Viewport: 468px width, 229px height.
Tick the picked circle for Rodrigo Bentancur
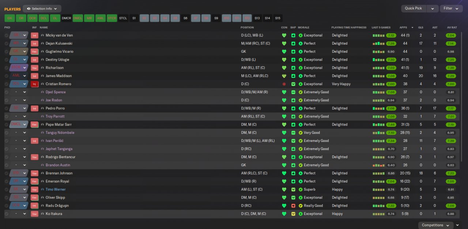tap(7, 157)
